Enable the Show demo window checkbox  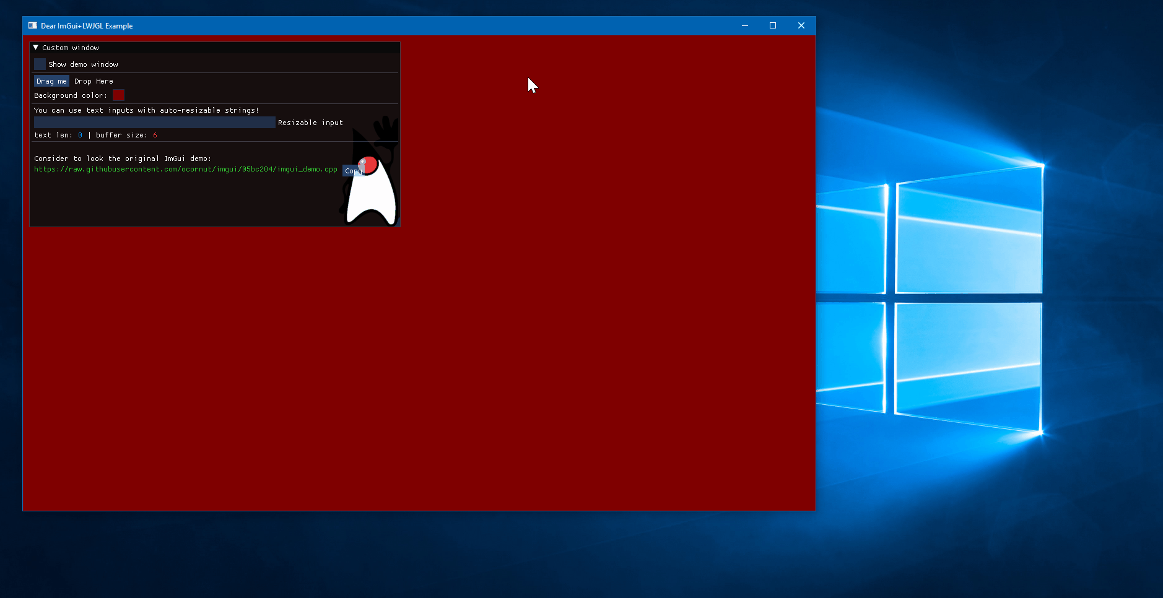click(40, 64)
